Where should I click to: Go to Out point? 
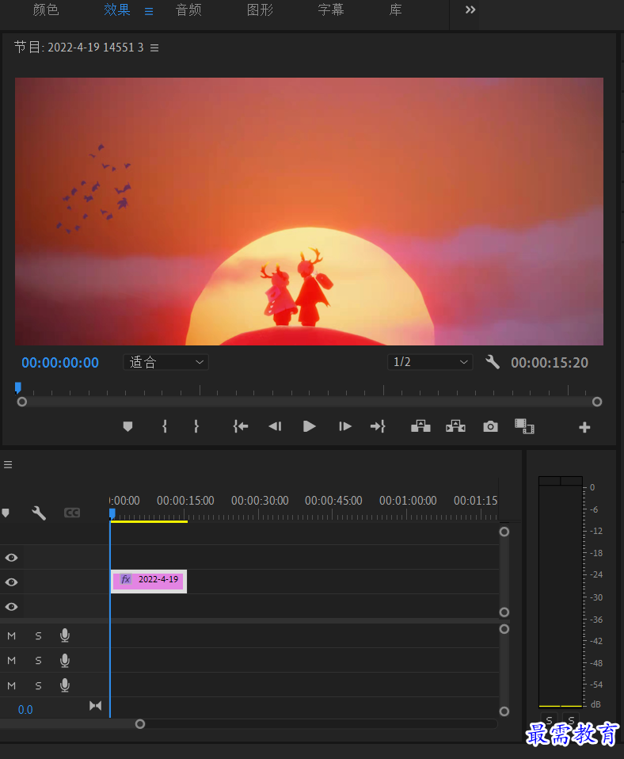pyautogui.click(x=378, y=426)
